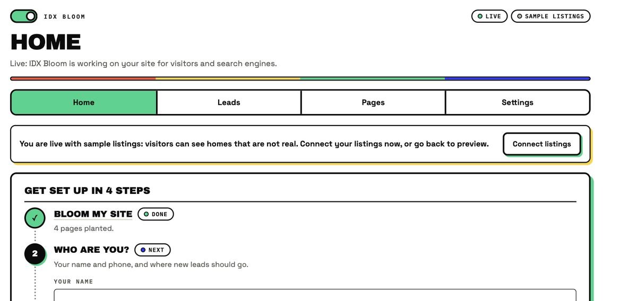Click the Connect listings button
Screen dimensions: 637x301
[542, 144]
